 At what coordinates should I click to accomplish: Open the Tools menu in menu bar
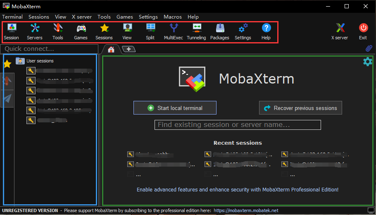click(x=104, y=17)
